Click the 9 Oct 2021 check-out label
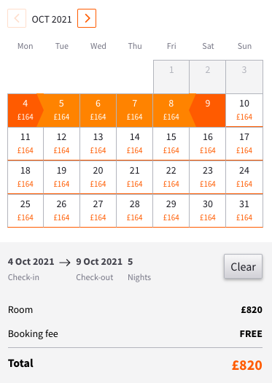The height and width of the screenshot is (383, 272). click(x=99, y=262)
